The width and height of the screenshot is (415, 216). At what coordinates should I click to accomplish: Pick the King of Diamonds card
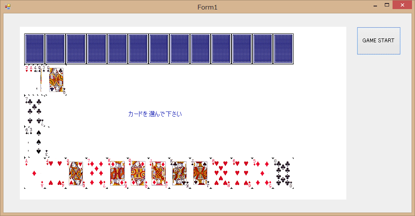coord(117,173)
